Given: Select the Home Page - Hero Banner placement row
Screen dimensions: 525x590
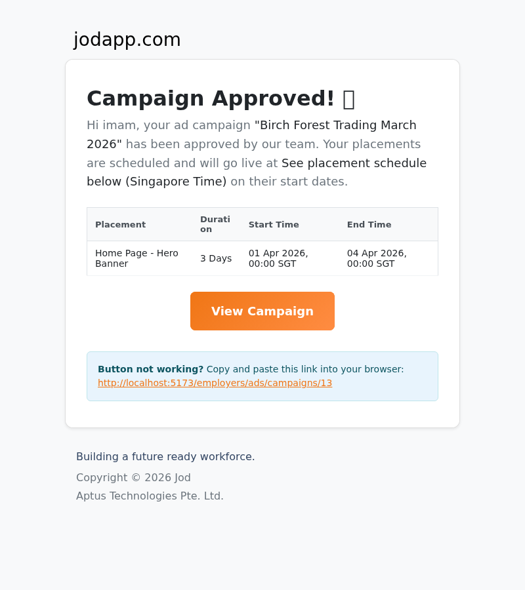Looking at the screenshot, I should click(136, 258).
